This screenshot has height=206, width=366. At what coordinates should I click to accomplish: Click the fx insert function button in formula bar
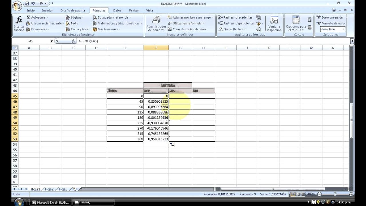click(x=73, y=41)
